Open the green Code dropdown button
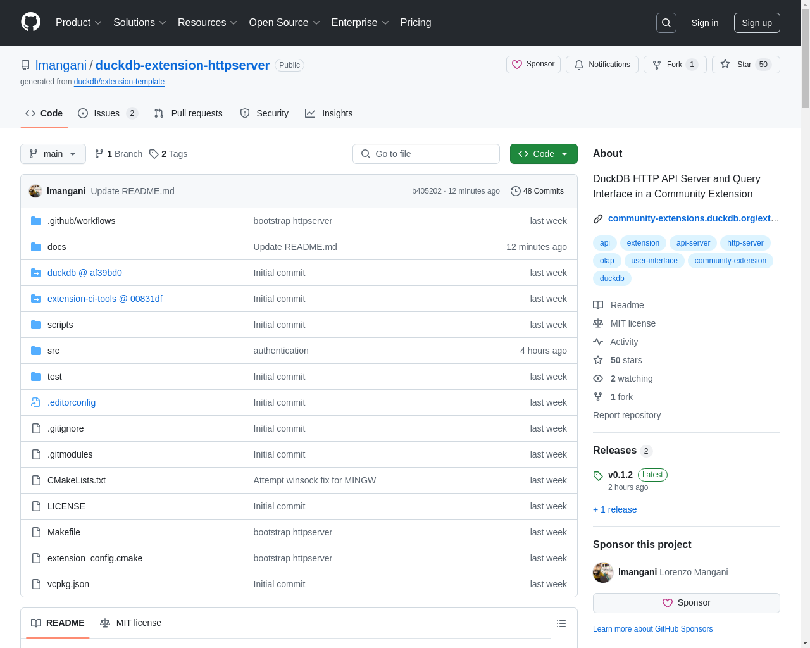 point(544,154)
